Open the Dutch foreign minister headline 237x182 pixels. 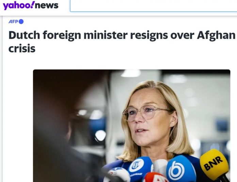point(122,42)
